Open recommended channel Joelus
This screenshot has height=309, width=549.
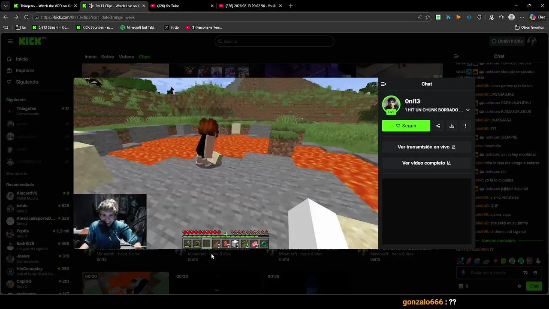(38, 258)
